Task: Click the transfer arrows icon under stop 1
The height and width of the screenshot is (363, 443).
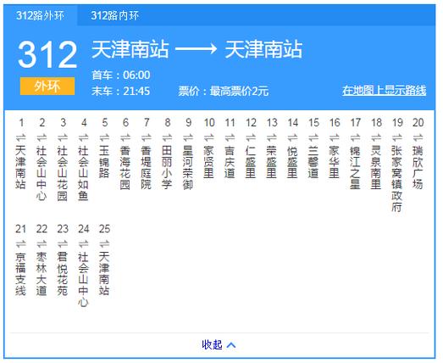Action: [x=21, y=137]
